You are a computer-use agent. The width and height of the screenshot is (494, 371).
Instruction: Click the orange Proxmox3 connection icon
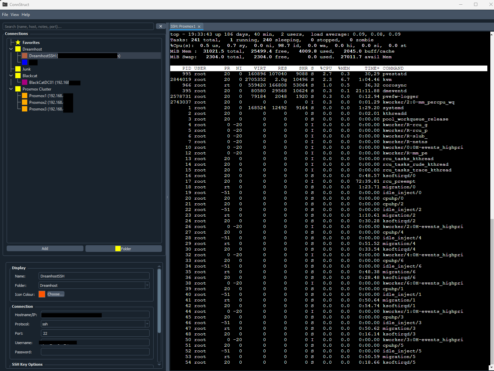(x=25, y=109)
